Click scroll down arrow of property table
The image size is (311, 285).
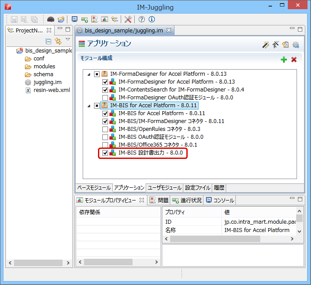pos(300,232)
